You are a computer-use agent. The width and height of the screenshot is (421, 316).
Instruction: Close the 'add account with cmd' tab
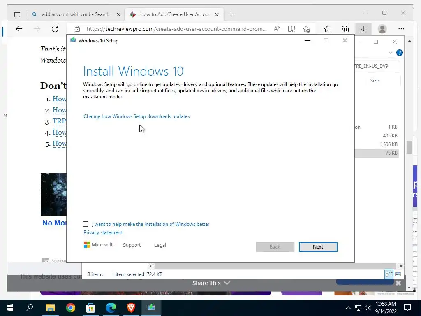[x=118, y=14]
